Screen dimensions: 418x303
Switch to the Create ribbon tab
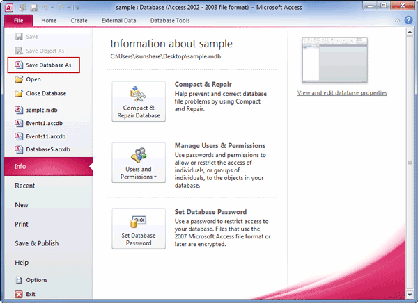(x=79, y=20)
